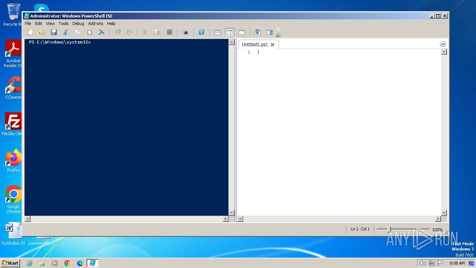Open the File menu

pyautogui.click(x=28, y=23)
